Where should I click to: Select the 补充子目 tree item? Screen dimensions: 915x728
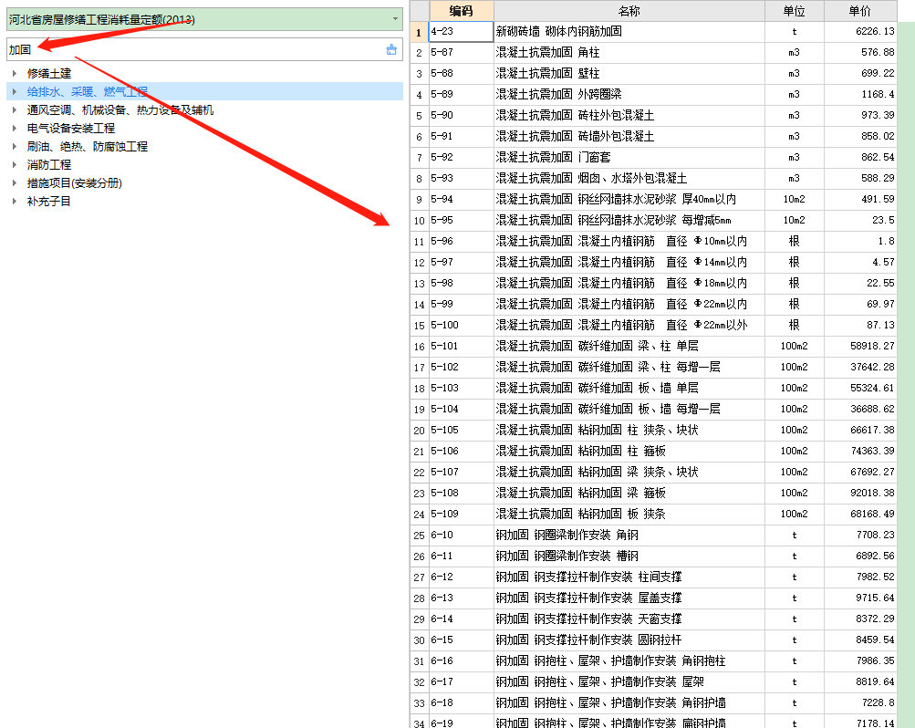coord(48,201)
